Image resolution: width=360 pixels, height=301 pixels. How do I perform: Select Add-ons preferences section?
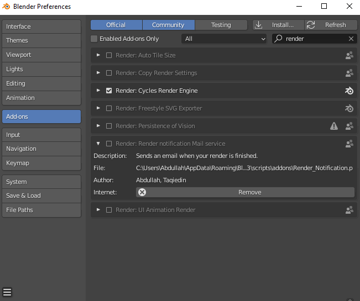(41, 117)
